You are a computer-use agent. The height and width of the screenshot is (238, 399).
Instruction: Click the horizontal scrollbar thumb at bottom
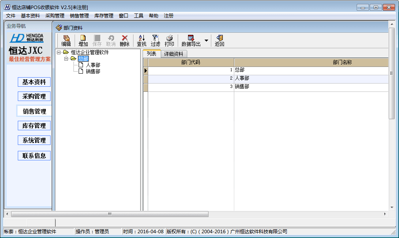click(109, 214)
